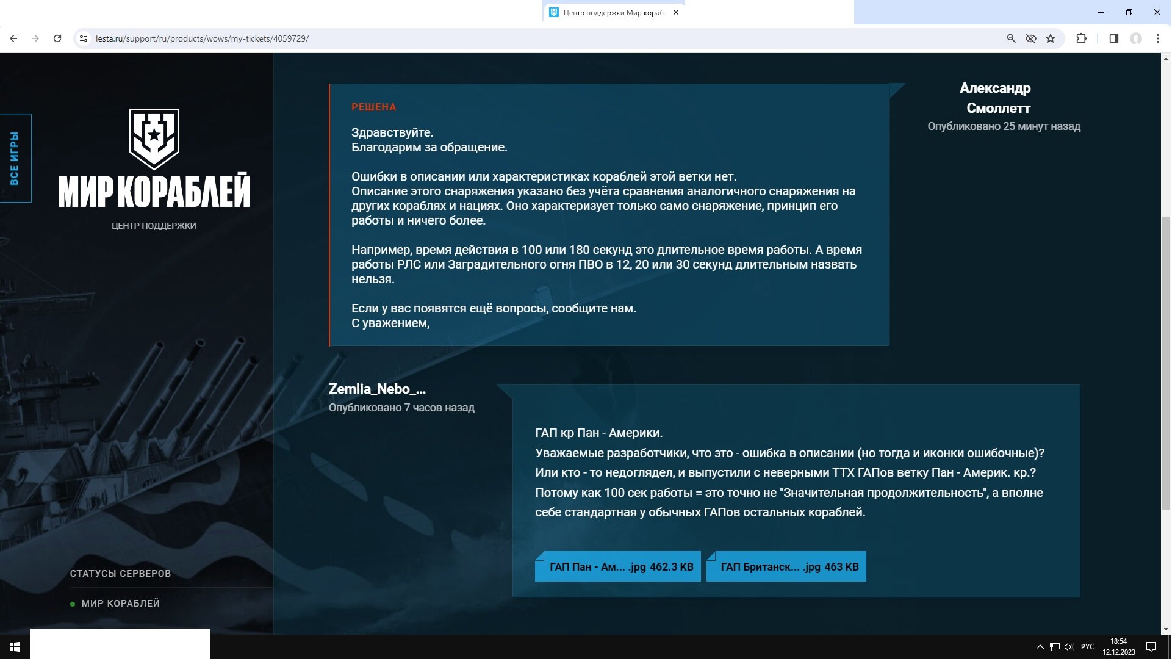Image resolution: width=1175 pixels, height=664 pixels.
Task: Show hidden tray icons chevron
Action: tap(1040, 647)
